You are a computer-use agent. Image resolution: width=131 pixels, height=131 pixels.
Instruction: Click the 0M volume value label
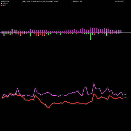tap(125, 94)
